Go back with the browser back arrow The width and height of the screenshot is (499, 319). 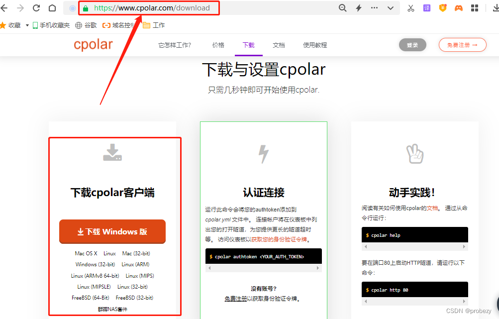pos(4,8)
